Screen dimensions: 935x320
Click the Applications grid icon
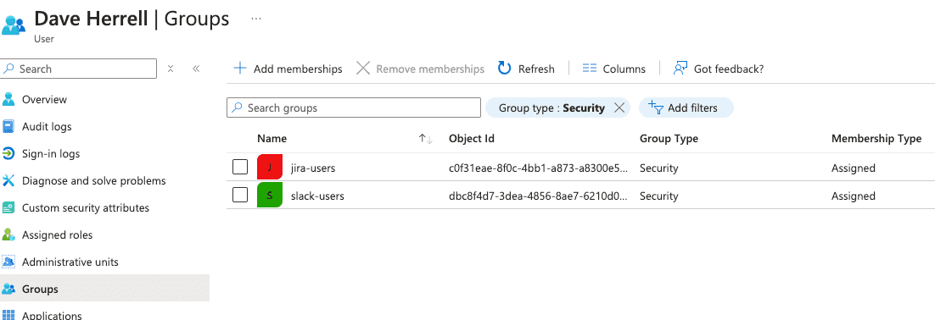point(8,315)
